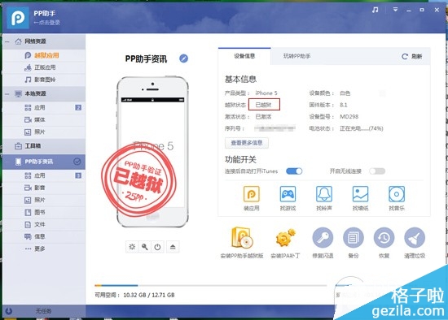Select 正版应用 in sidebar
Image resolution: width=448 pixels, height=320 pixels.
coord(45,67)
